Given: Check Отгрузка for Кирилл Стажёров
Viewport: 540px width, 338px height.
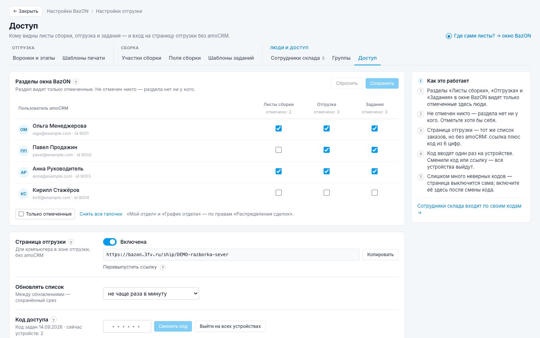Looking at the screenshot, I should pos(327,193).
